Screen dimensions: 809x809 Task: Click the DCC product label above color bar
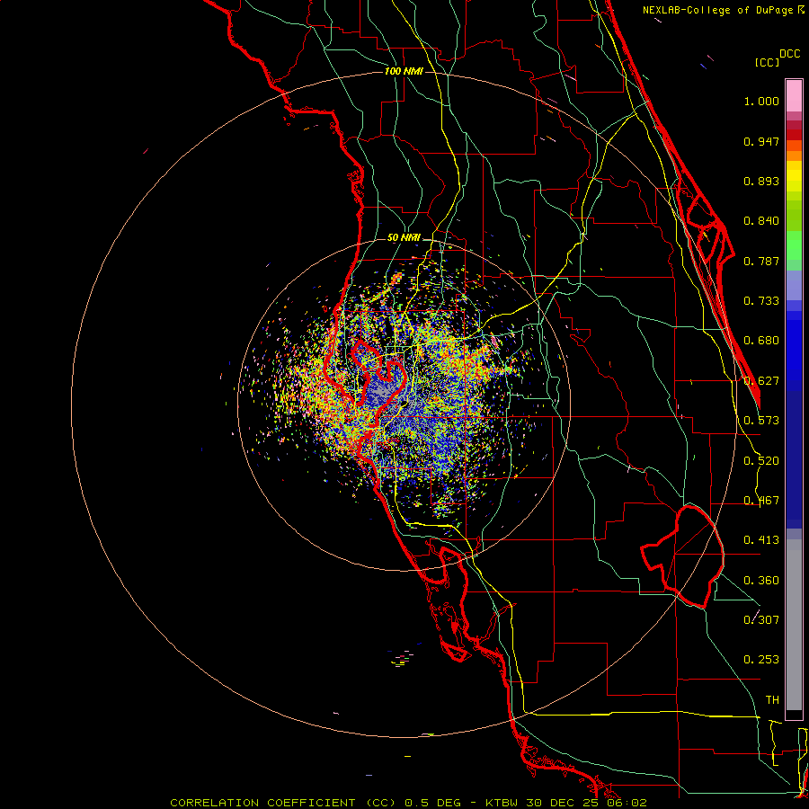coord(790,54)
